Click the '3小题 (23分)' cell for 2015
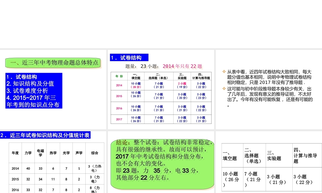322x193 pixels. coord(201,96)
